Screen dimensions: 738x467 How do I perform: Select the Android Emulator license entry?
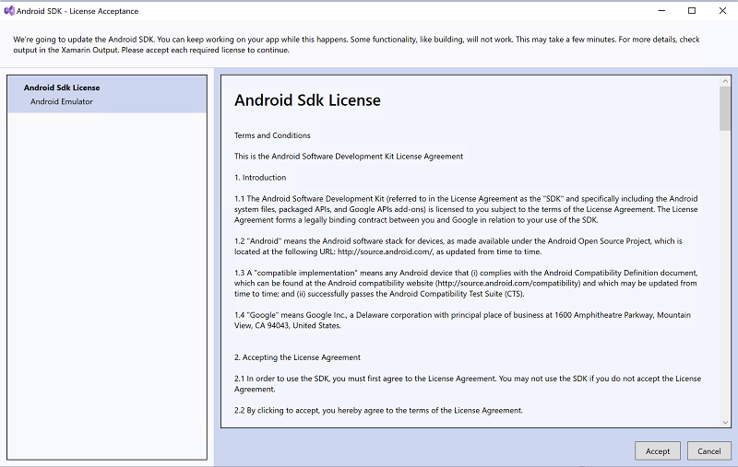(62, 101)
